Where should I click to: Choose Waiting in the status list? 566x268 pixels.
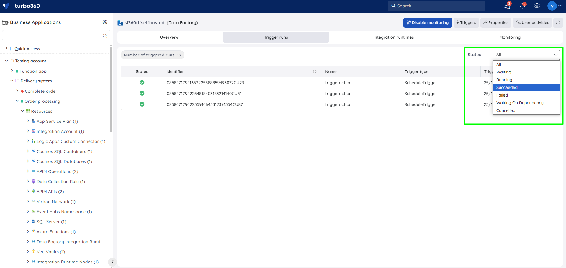(526, 72)
